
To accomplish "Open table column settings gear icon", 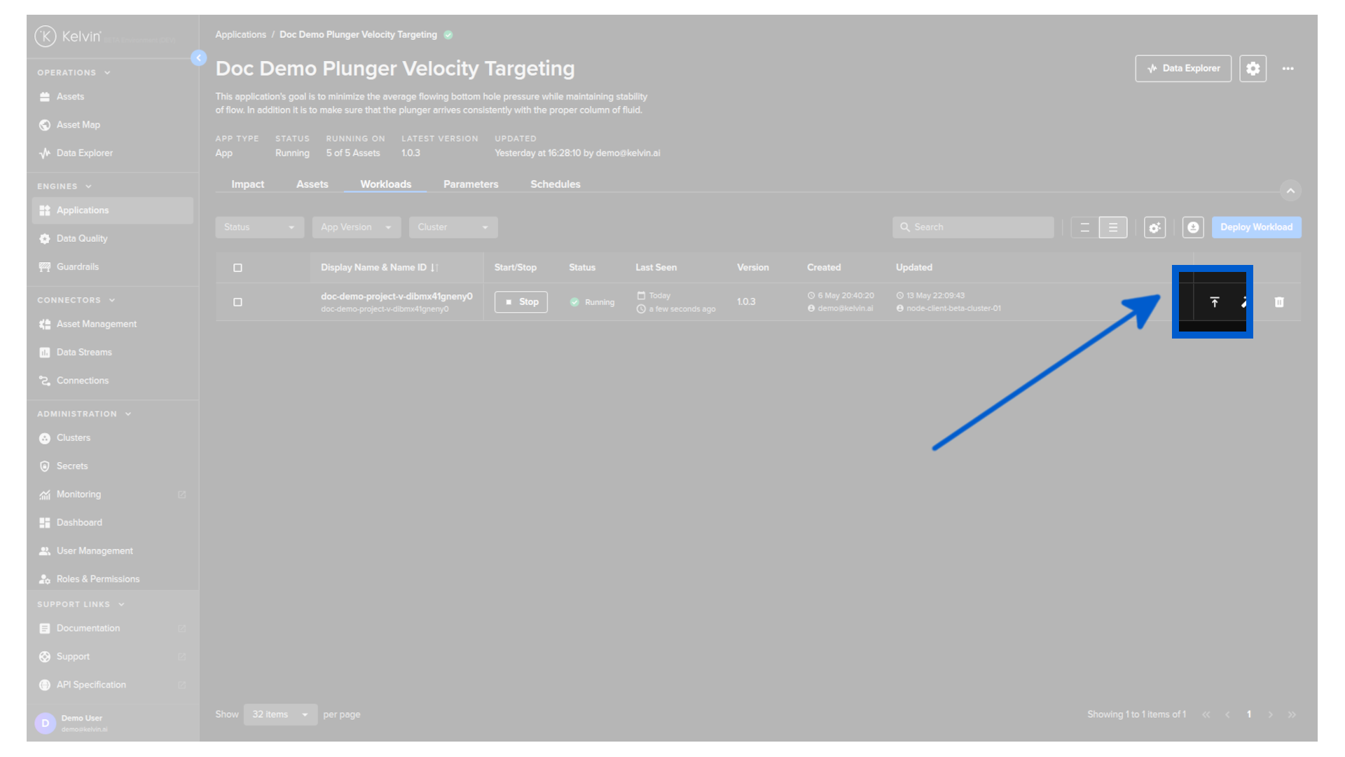I will click(1154, 227).
